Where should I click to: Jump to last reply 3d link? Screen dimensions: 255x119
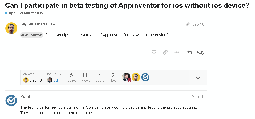click(x=55, y=80)
